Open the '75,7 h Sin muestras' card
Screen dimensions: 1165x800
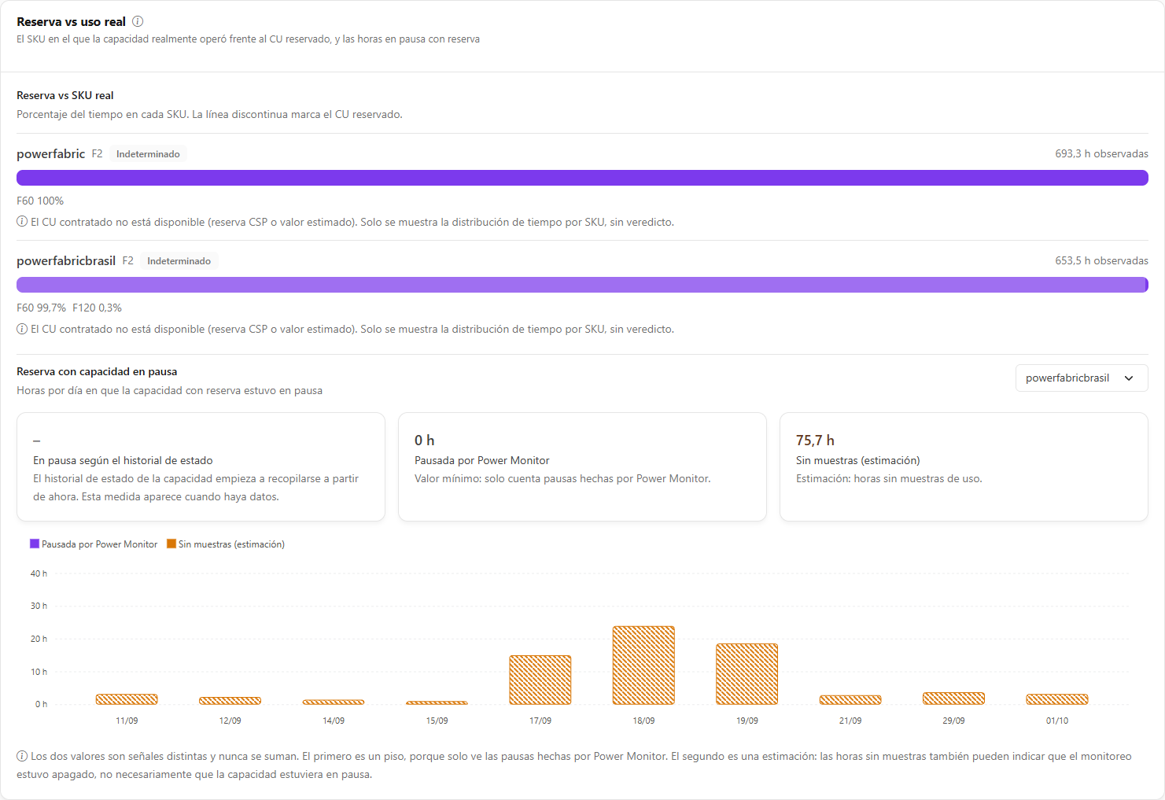964,466
